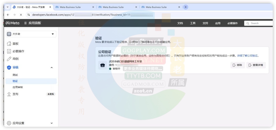Viewport: 276px width, 130px height.
Task: Click the Meta logo in header
Action: click(12, 23)
